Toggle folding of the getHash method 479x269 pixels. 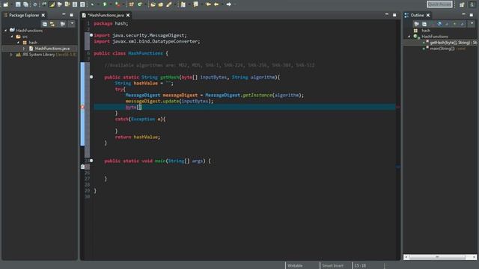(91, 77)
